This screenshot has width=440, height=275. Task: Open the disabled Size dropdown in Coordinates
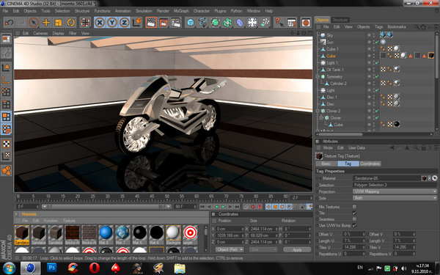pyautogui.click(x=263, y=249)
